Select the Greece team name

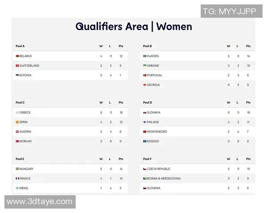[25, 113]
